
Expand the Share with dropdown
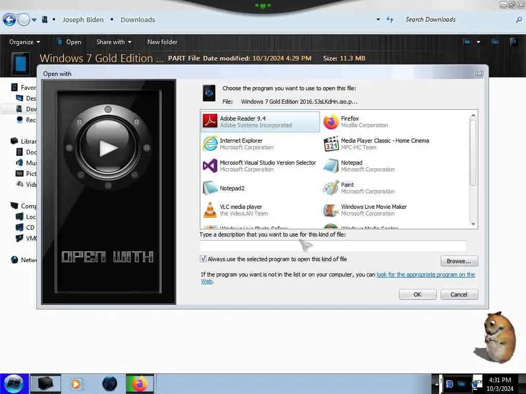coord(114,42)
